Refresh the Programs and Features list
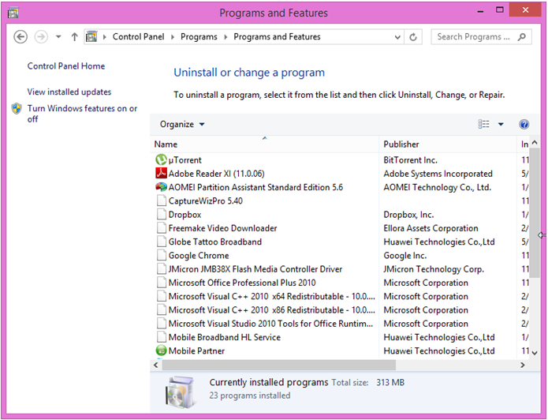Image resolution: width=548 pixels, height=420 pixels. coord(413,37)
